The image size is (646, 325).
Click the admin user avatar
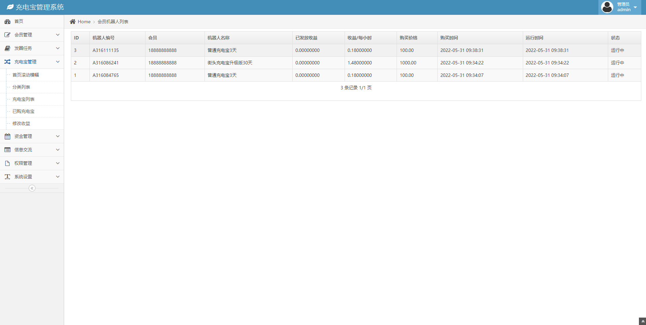coord(607,7)
